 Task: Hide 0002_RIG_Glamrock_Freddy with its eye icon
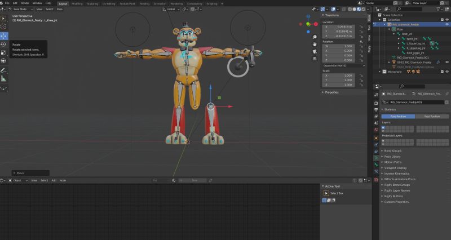click(x=447, y=62)
